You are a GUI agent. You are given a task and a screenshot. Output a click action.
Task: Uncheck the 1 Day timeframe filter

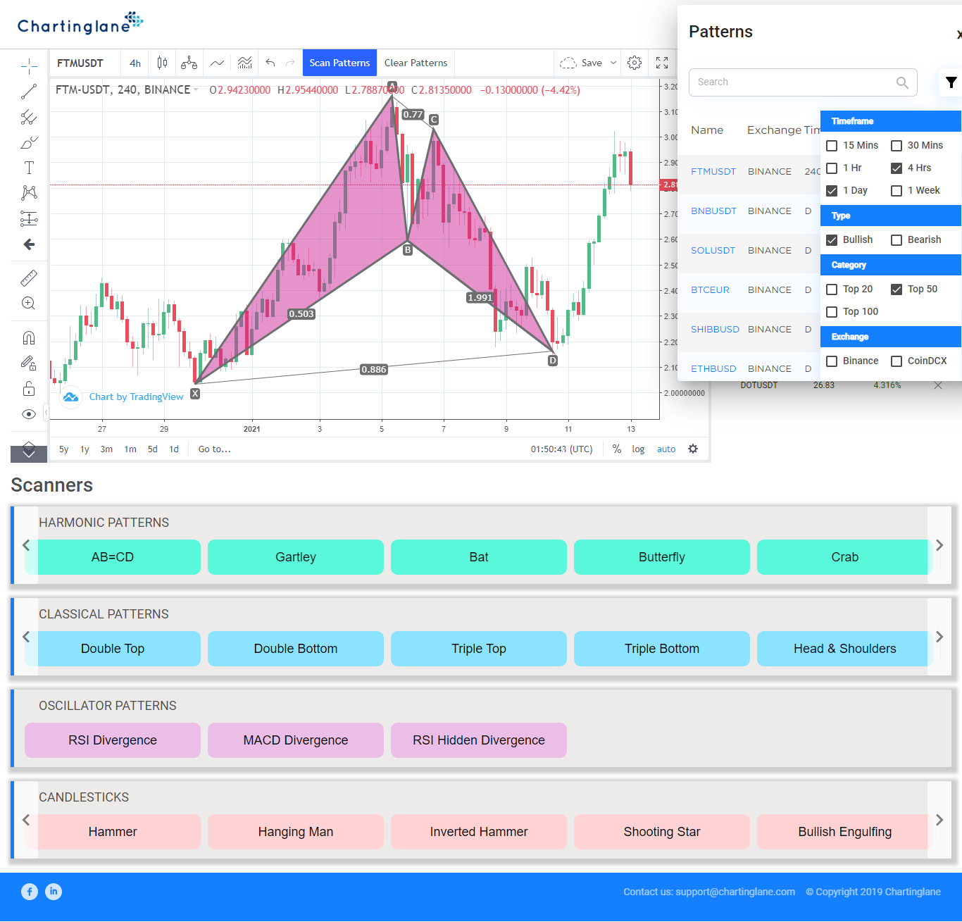click(832, 191)
